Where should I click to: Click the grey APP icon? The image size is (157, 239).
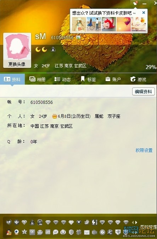(x=48, y=232)
